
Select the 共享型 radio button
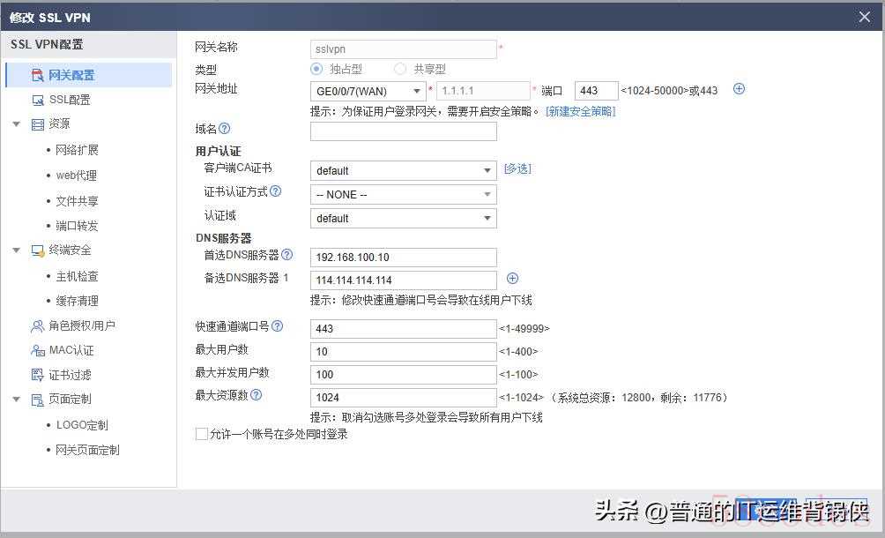400,69
